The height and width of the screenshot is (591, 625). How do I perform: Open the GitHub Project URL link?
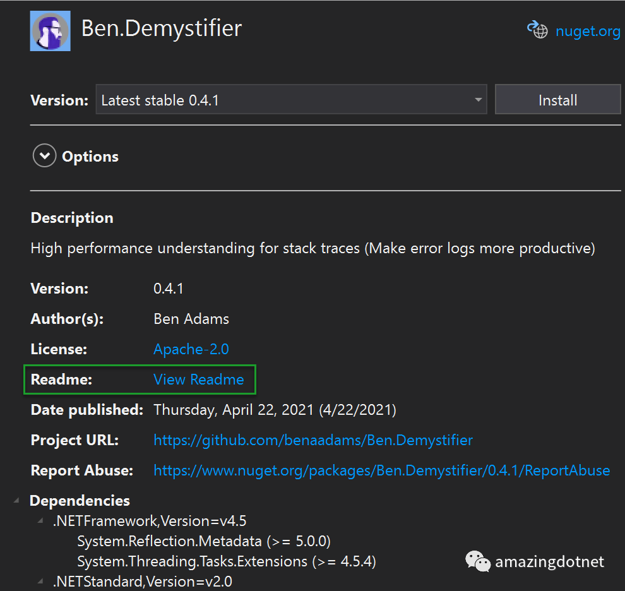(313, 440)
